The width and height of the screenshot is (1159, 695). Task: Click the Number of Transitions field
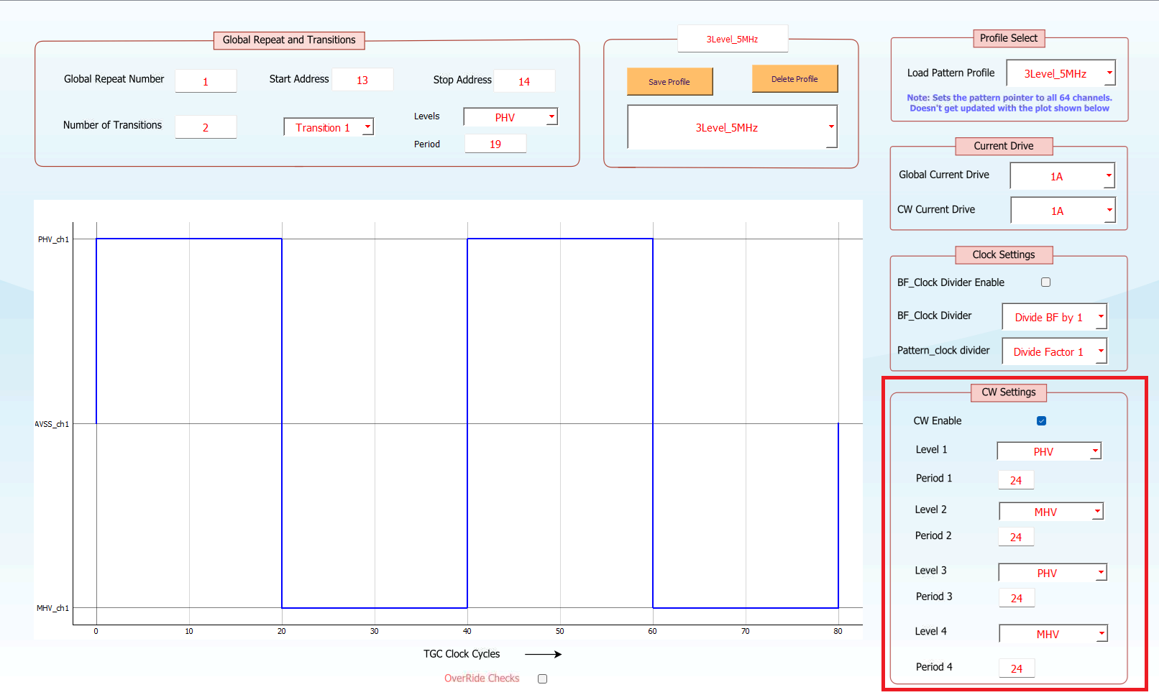(206, 127)
